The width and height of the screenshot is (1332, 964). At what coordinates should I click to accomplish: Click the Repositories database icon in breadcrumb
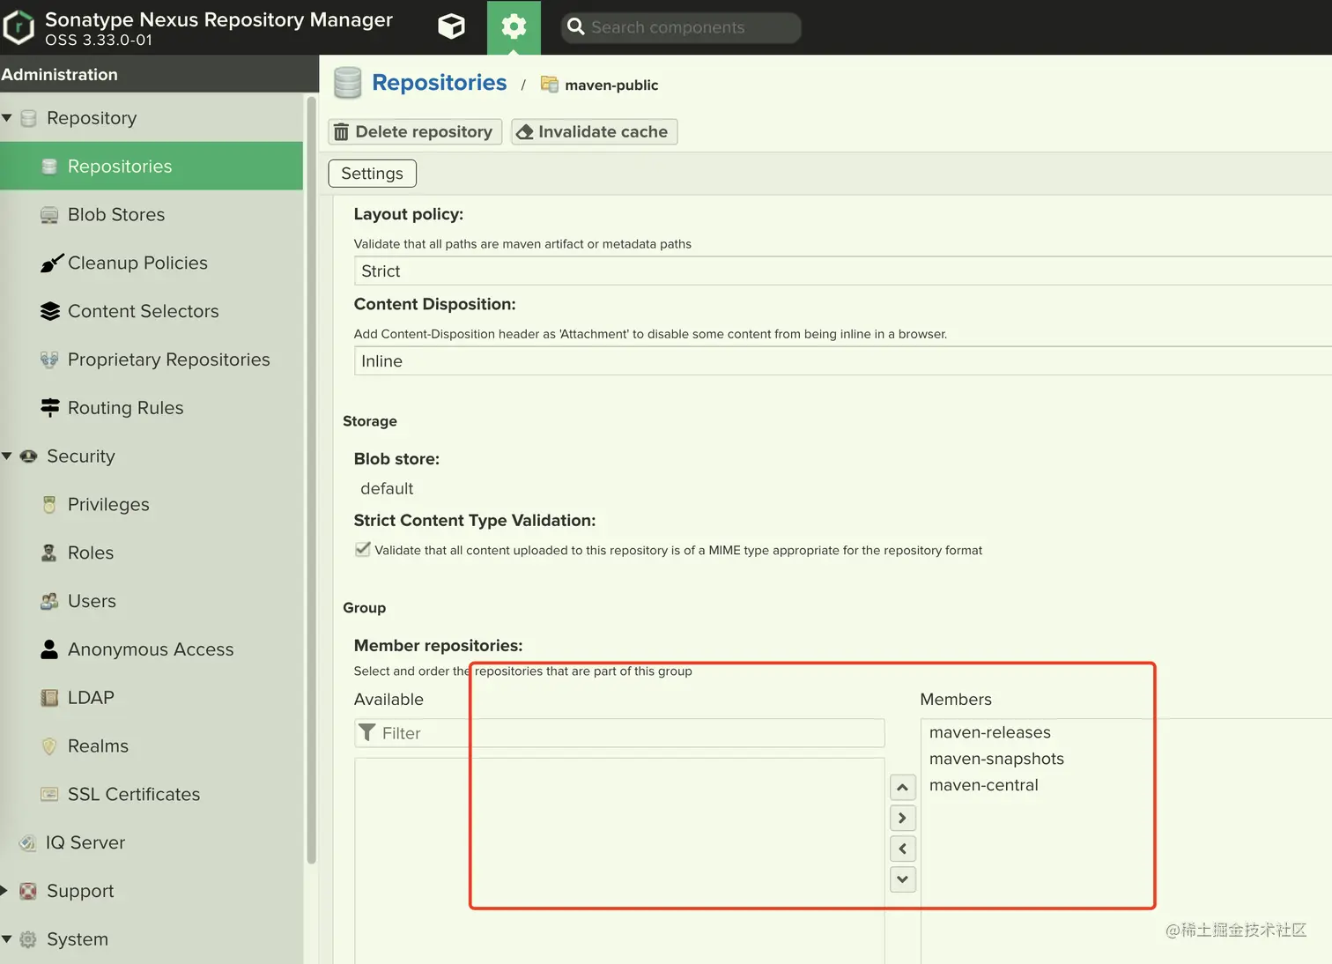[x=347, y=83]
